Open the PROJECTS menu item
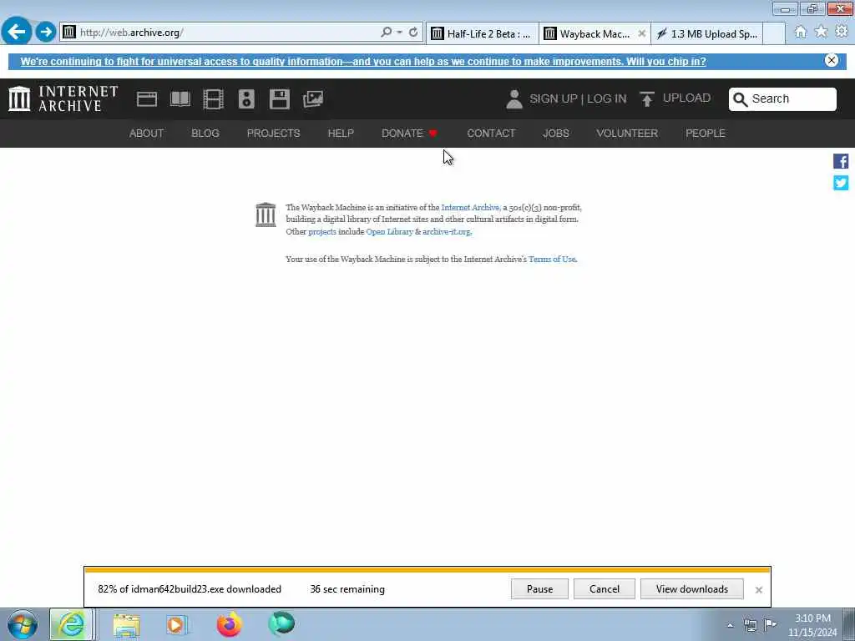This screenshot has height=641, width=855. (x=273, y=134)
